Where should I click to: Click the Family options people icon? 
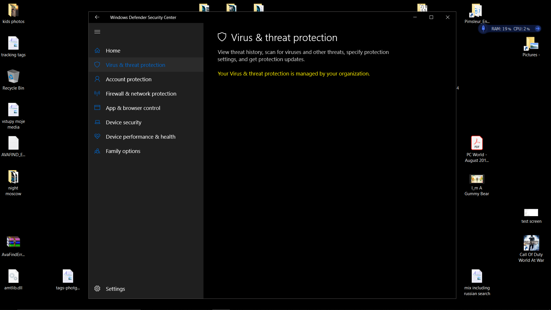tap(97, 151)
